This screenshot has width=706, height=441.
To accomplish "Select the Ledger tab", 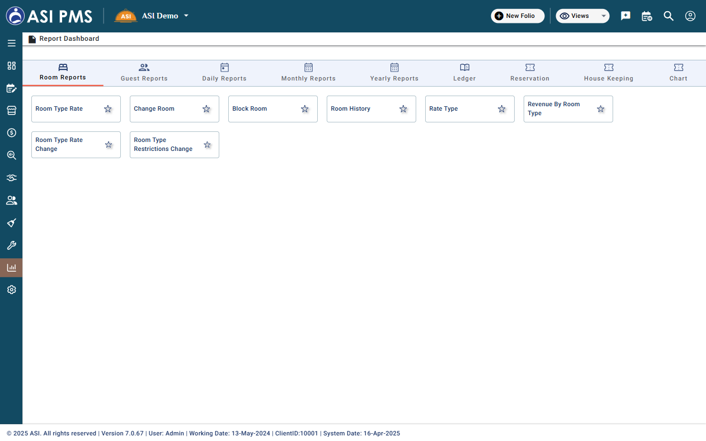I will [x=464, y=73].
